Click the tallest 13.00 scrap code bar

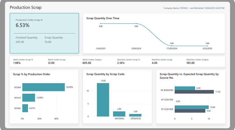[103, 100]
